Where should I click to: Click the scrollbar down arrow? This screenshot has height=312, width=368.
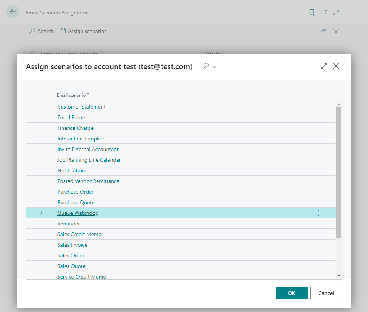[339, 275]
